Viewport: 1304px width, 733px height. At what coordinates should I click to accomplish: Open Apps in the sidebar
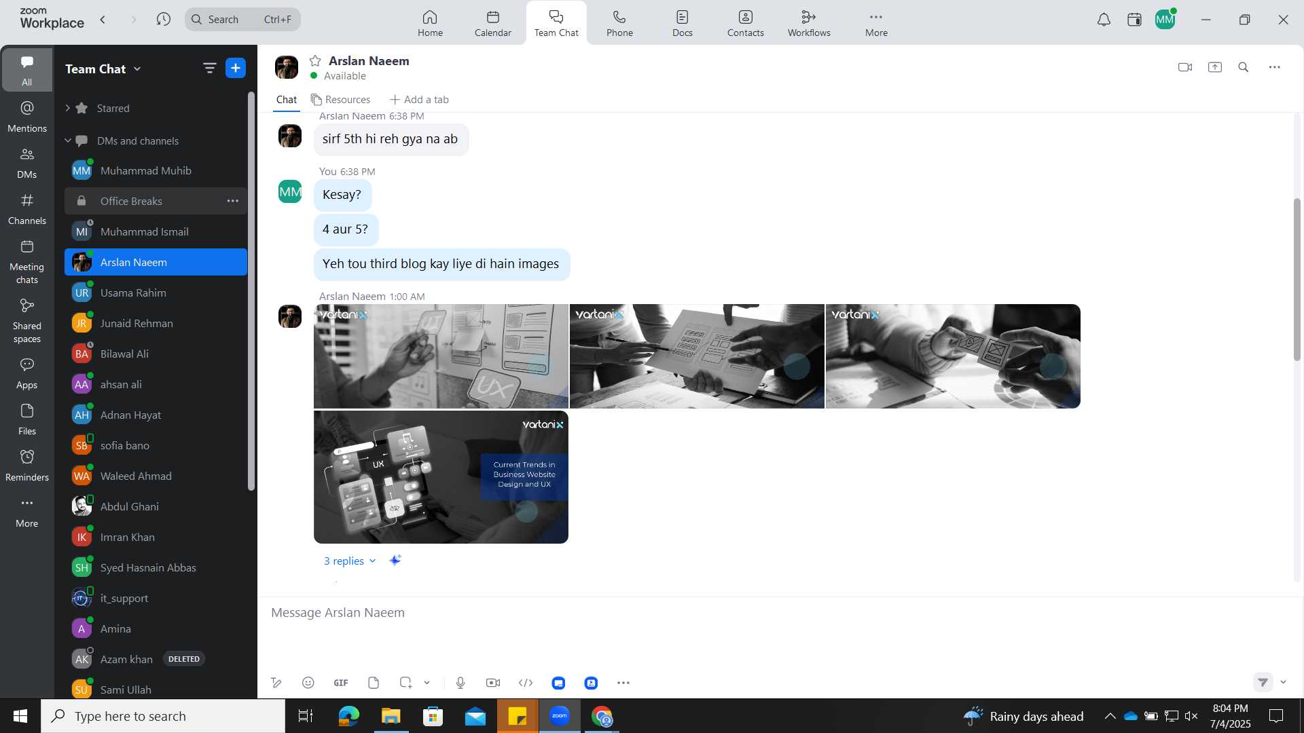click(x=27, y=373)
